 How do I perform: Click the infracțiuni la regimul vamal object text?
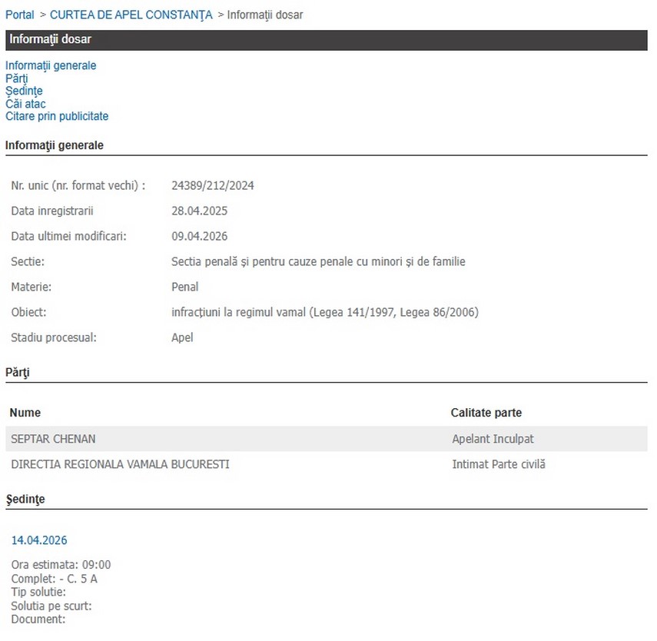[x=324, y=312]
